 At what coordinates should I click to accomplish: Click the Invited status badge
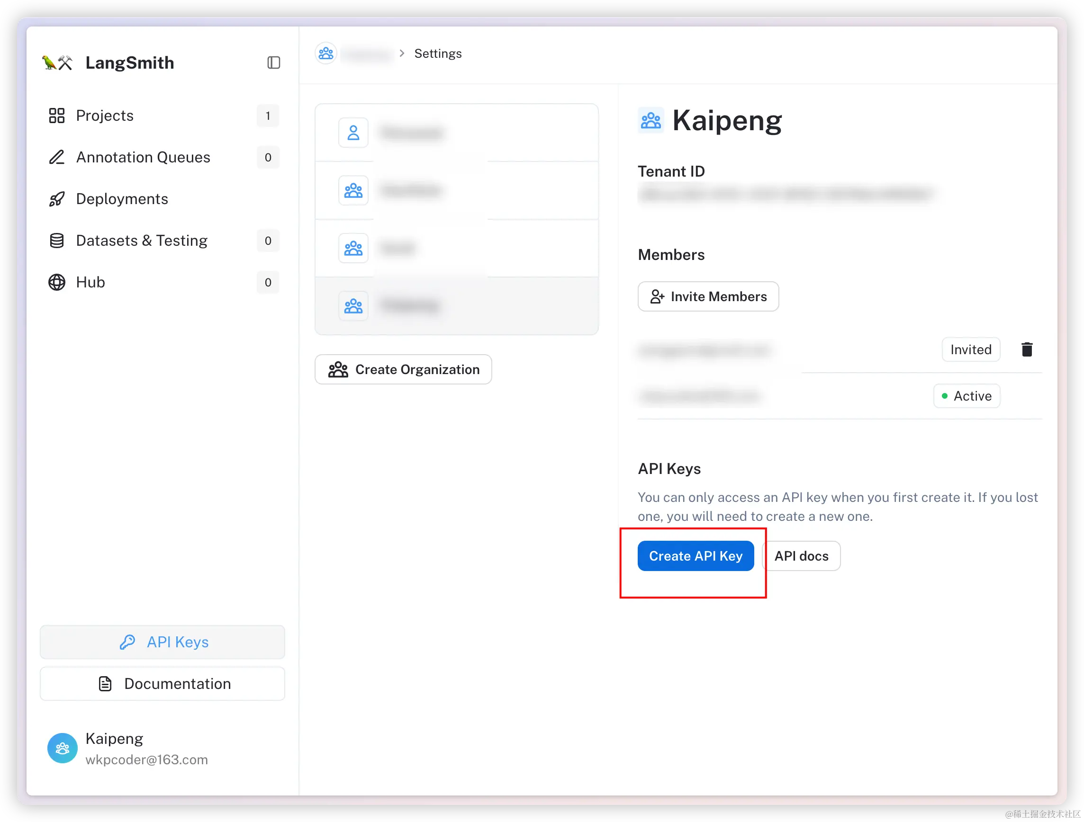[970, 349]
